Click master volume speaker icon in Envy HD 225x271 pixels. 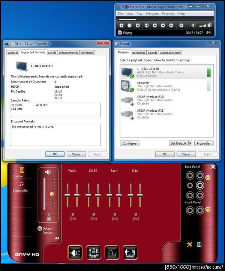[x=48, y=172]
